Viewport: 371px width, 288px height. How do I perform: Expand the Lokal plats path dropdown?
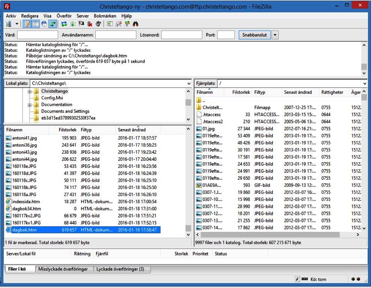tap(189, 83)
